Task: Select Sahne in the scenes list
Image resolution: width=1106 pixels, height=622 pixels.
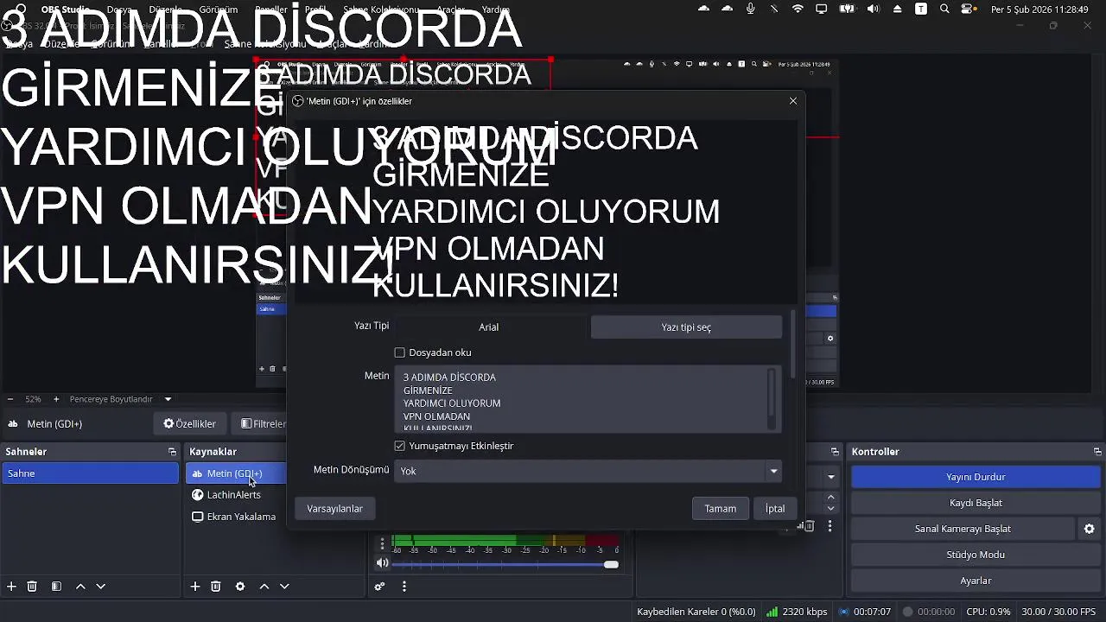Action: click(91, 473)
